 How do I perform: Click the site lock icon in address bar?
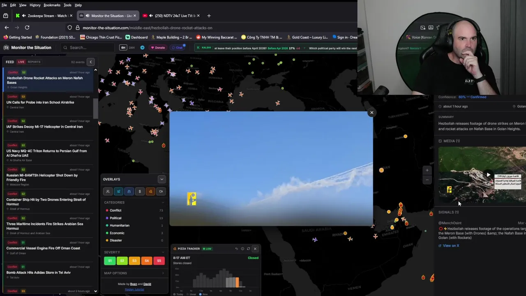click(x=78, y=28)
